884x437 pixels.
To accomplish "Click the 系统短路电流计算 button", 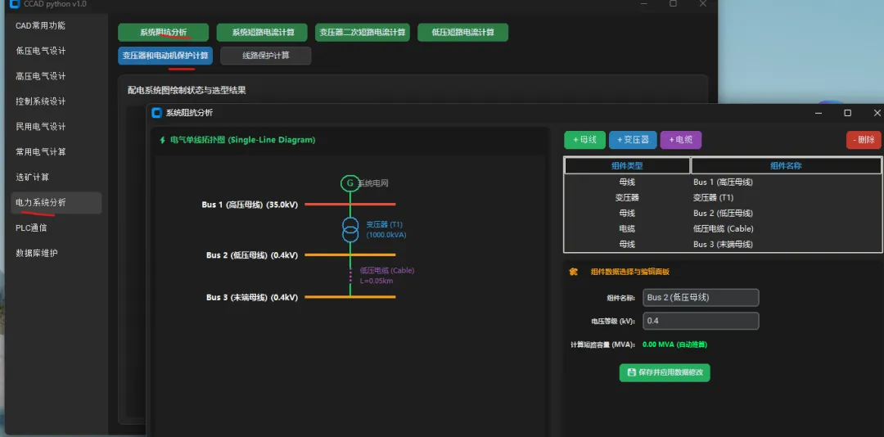I will (263, 32).
